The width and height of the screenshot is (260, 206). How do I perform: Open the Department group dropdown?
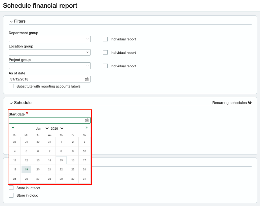point(50,39)
